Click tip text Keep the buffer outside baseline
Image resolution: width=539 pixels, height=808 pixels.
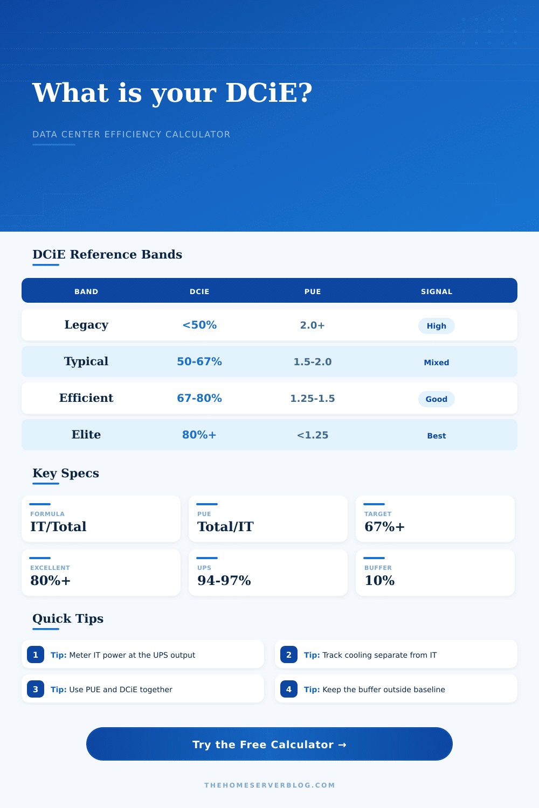click(384, 689)
